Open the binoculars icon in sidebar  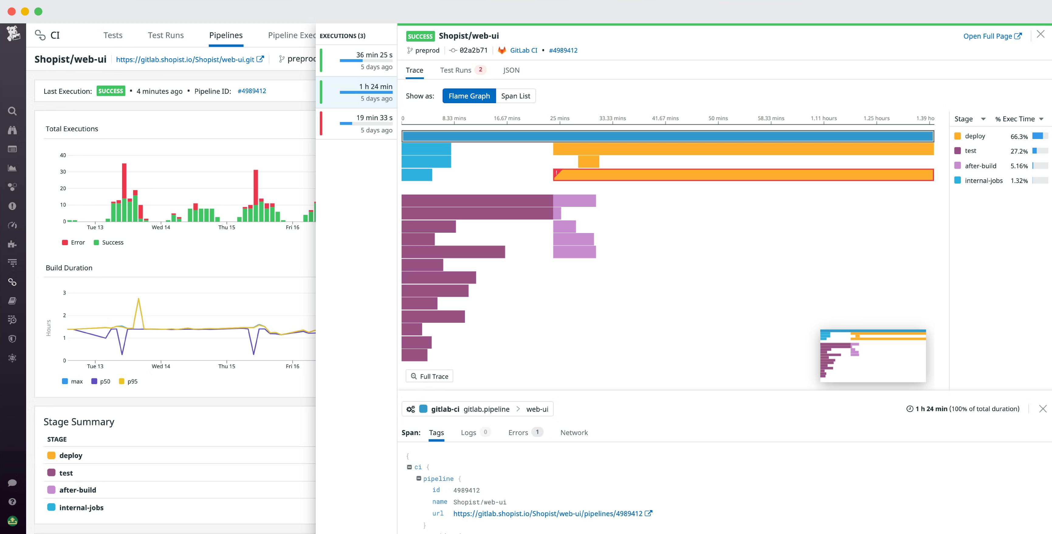click(12, 130)
